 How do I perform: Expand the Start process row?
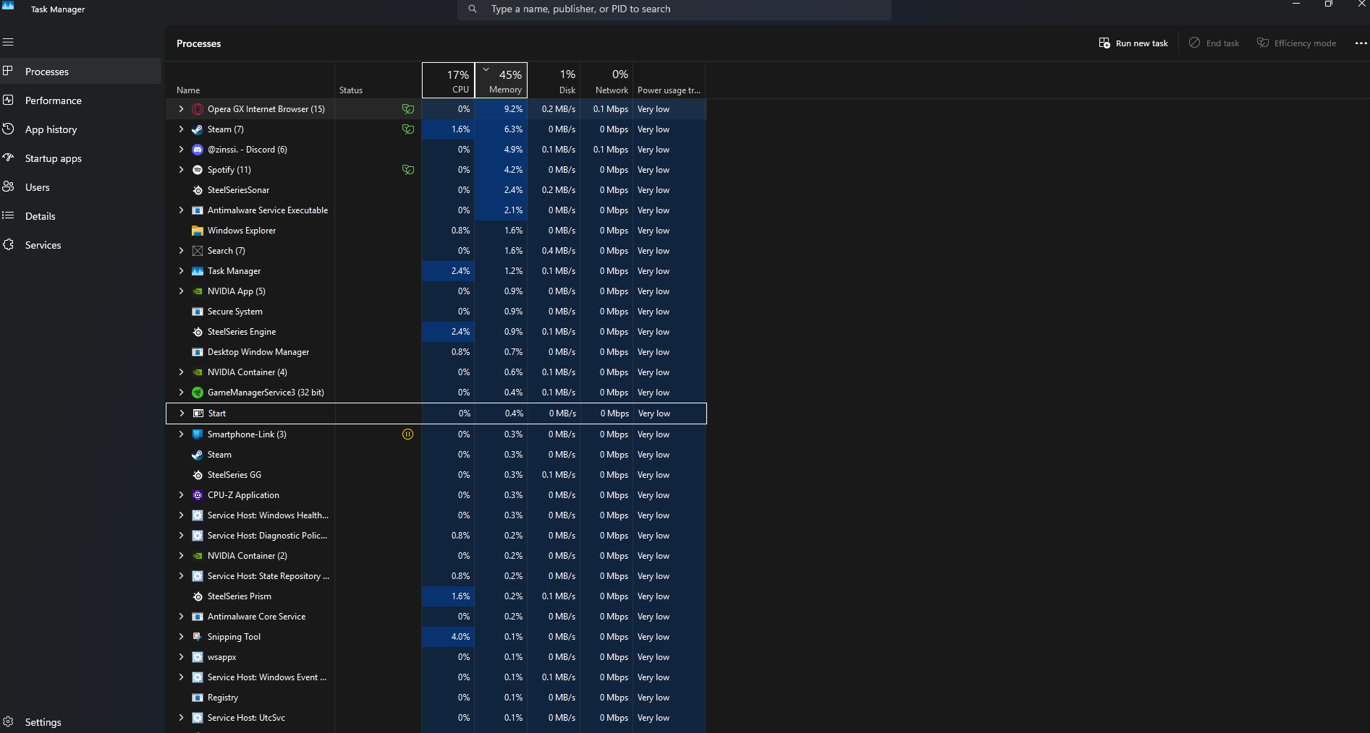click(x=182, y=413)
